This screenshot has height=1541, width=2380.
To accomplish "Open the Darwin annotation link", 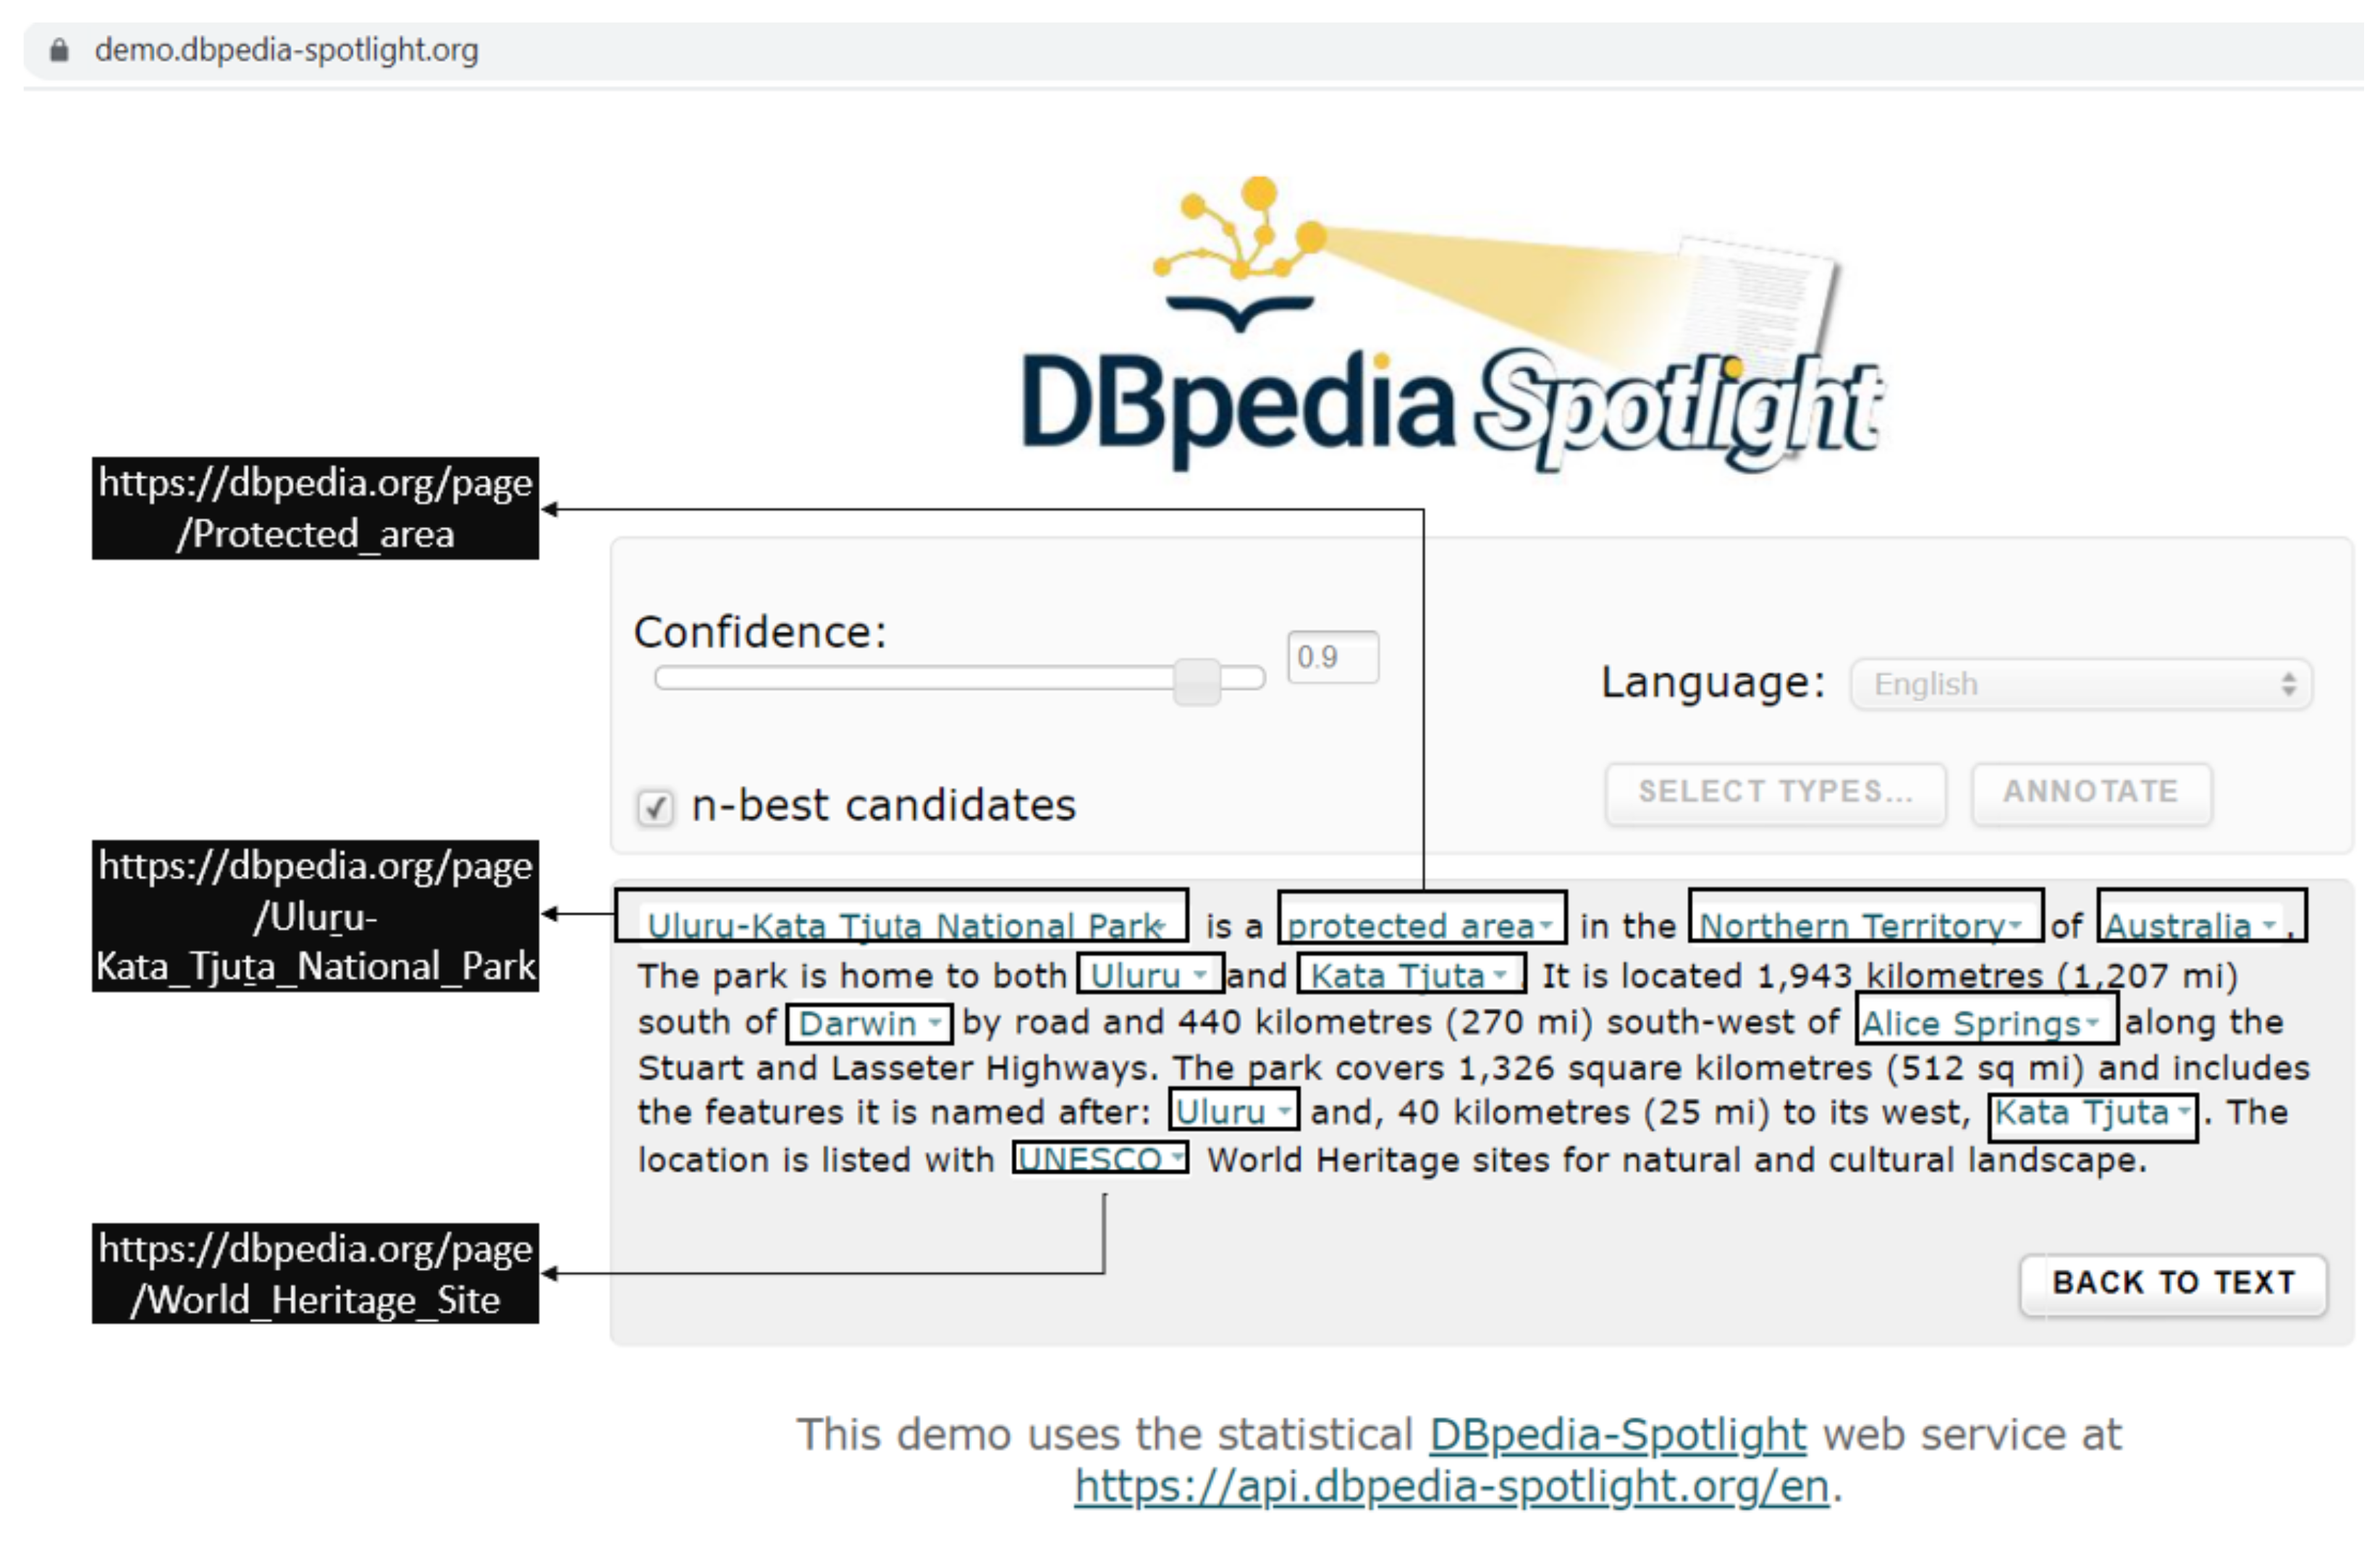I will tap(857, 1023).
